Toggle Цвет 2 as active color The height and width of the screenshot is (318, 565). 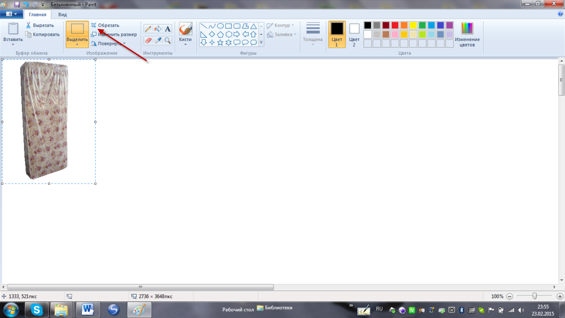click(354, 34)
